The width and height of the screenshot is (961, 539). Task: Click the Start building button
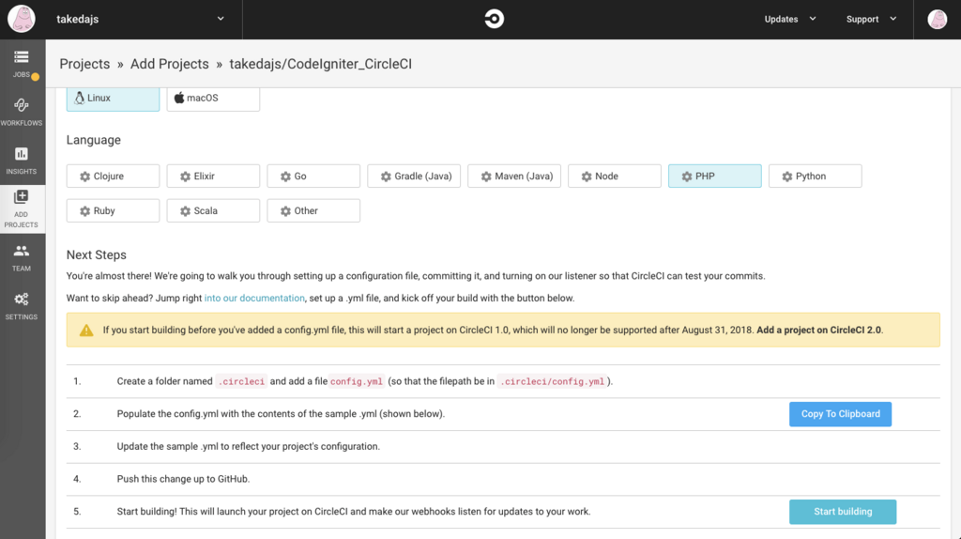pos(843,512)
